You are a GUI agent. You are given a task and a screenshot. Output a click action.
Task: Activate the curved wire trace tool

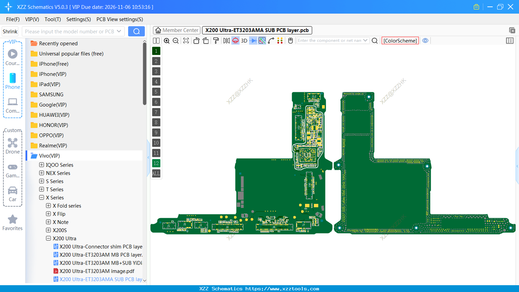pyautogui.click(x=271, y=40)
